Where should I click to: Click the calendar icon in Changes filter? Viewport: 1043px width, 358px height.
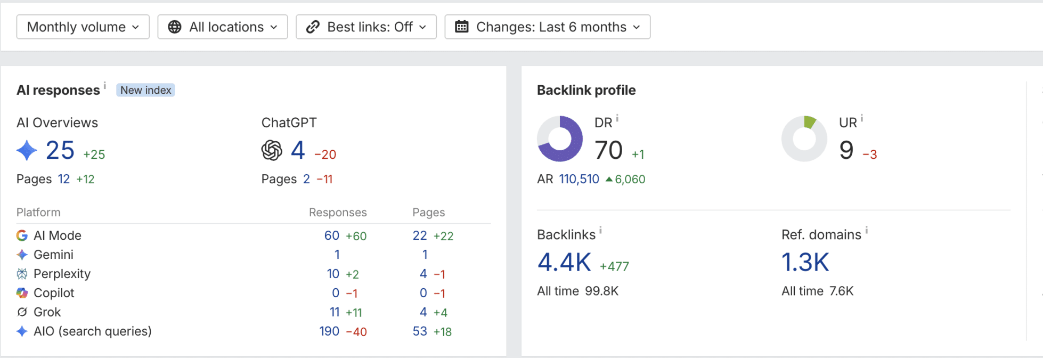pos(462,27)
